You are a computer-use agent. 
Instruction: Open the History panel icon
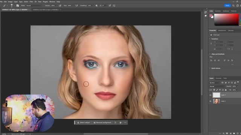(206, 12)
